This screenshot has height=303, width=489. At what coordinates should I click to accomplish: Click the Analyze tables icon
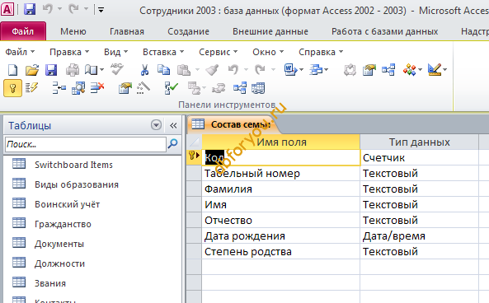pos(316,70)
